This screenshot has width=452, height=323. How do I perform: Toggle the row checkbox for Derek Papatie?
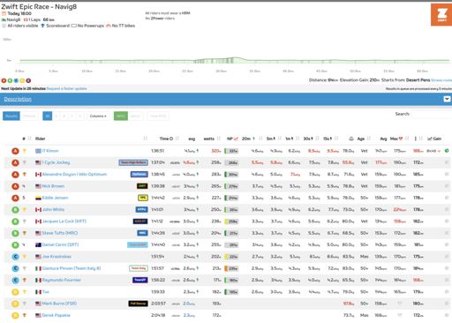447,315
